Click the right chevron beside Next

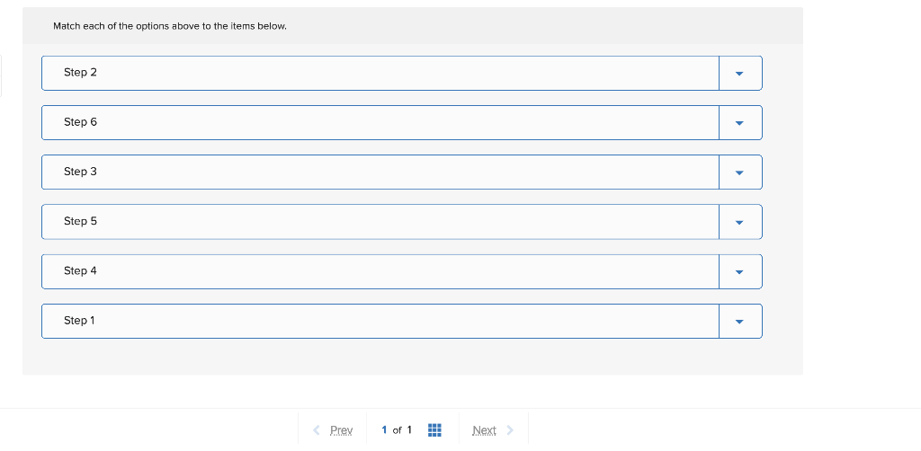coord(510,430)
